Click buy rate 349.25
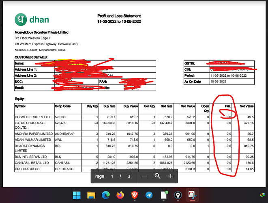 [110, 134]
